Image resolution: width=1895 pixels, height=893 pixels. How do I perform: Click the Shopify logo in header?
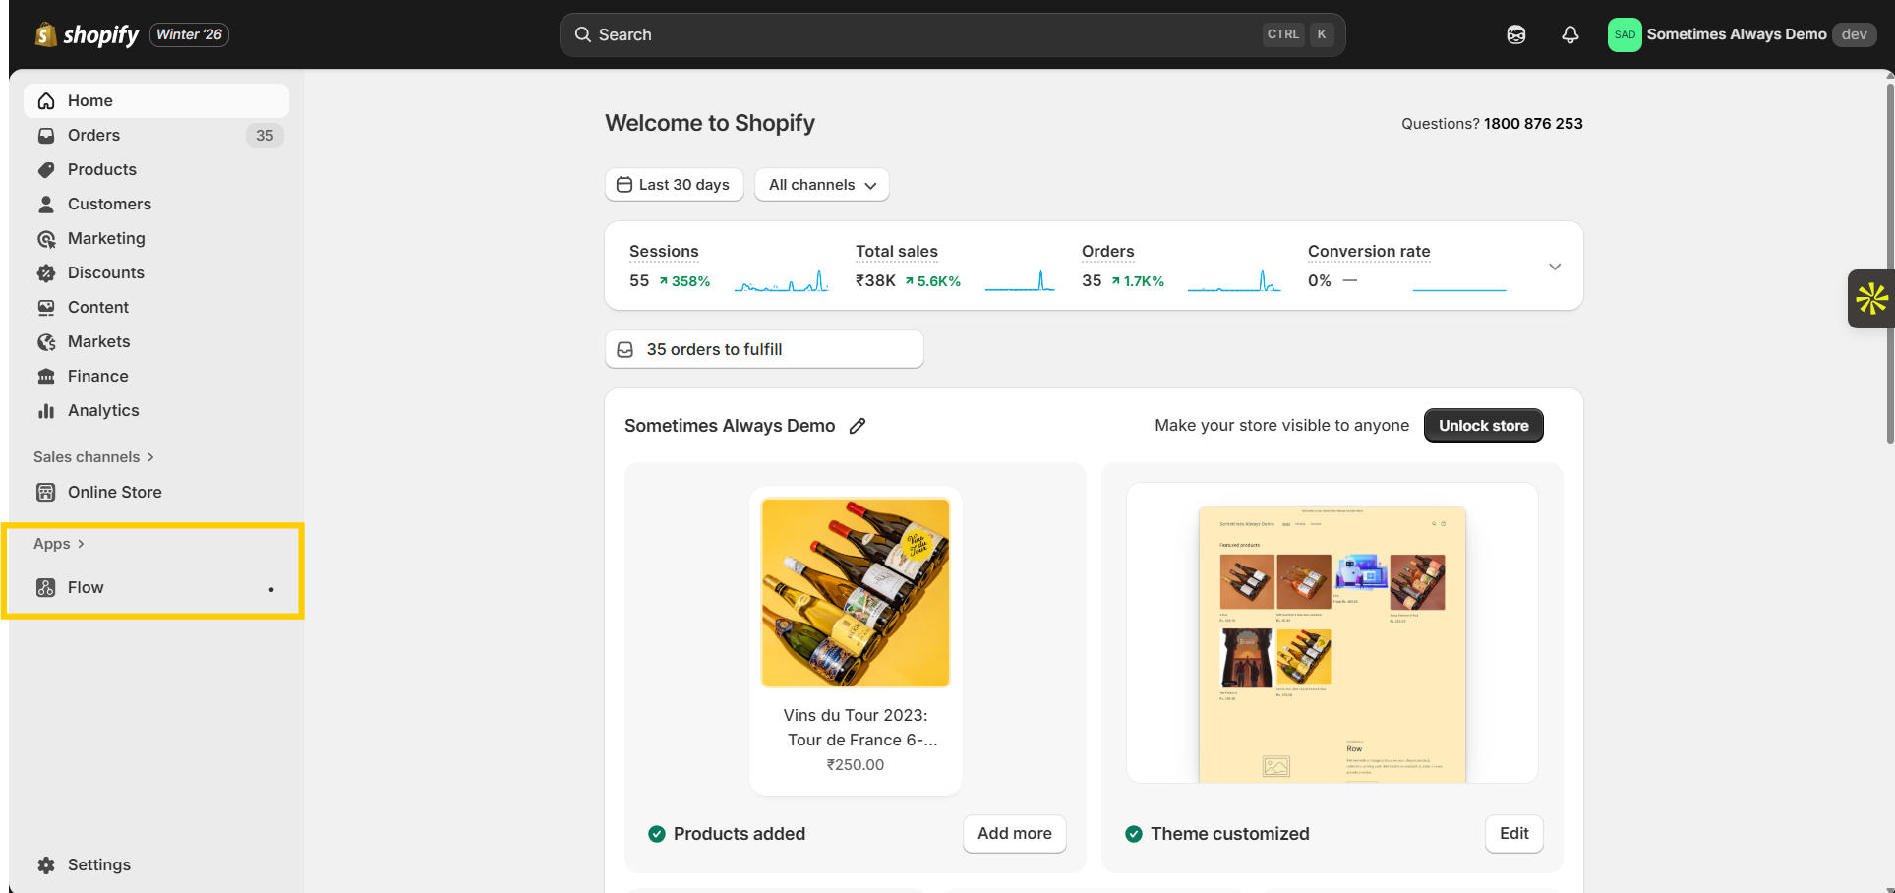tap(88, 34)
